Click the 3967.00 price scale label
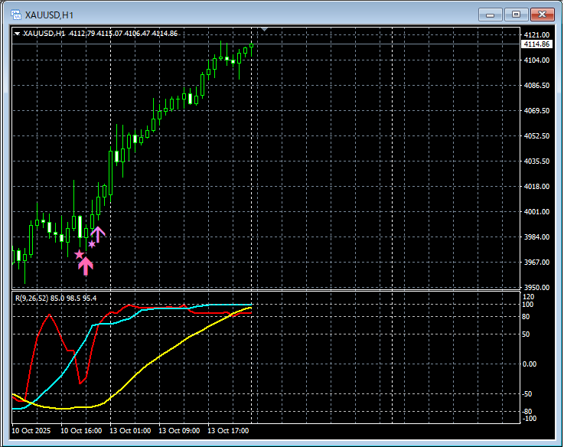The image size is (564, 447). point(536,262)
